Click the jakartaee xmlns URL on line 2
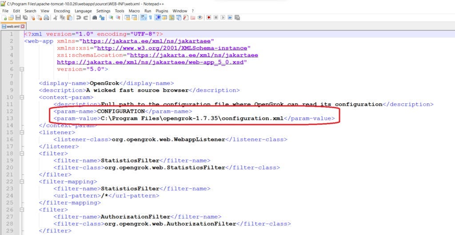 click(147, 41)
